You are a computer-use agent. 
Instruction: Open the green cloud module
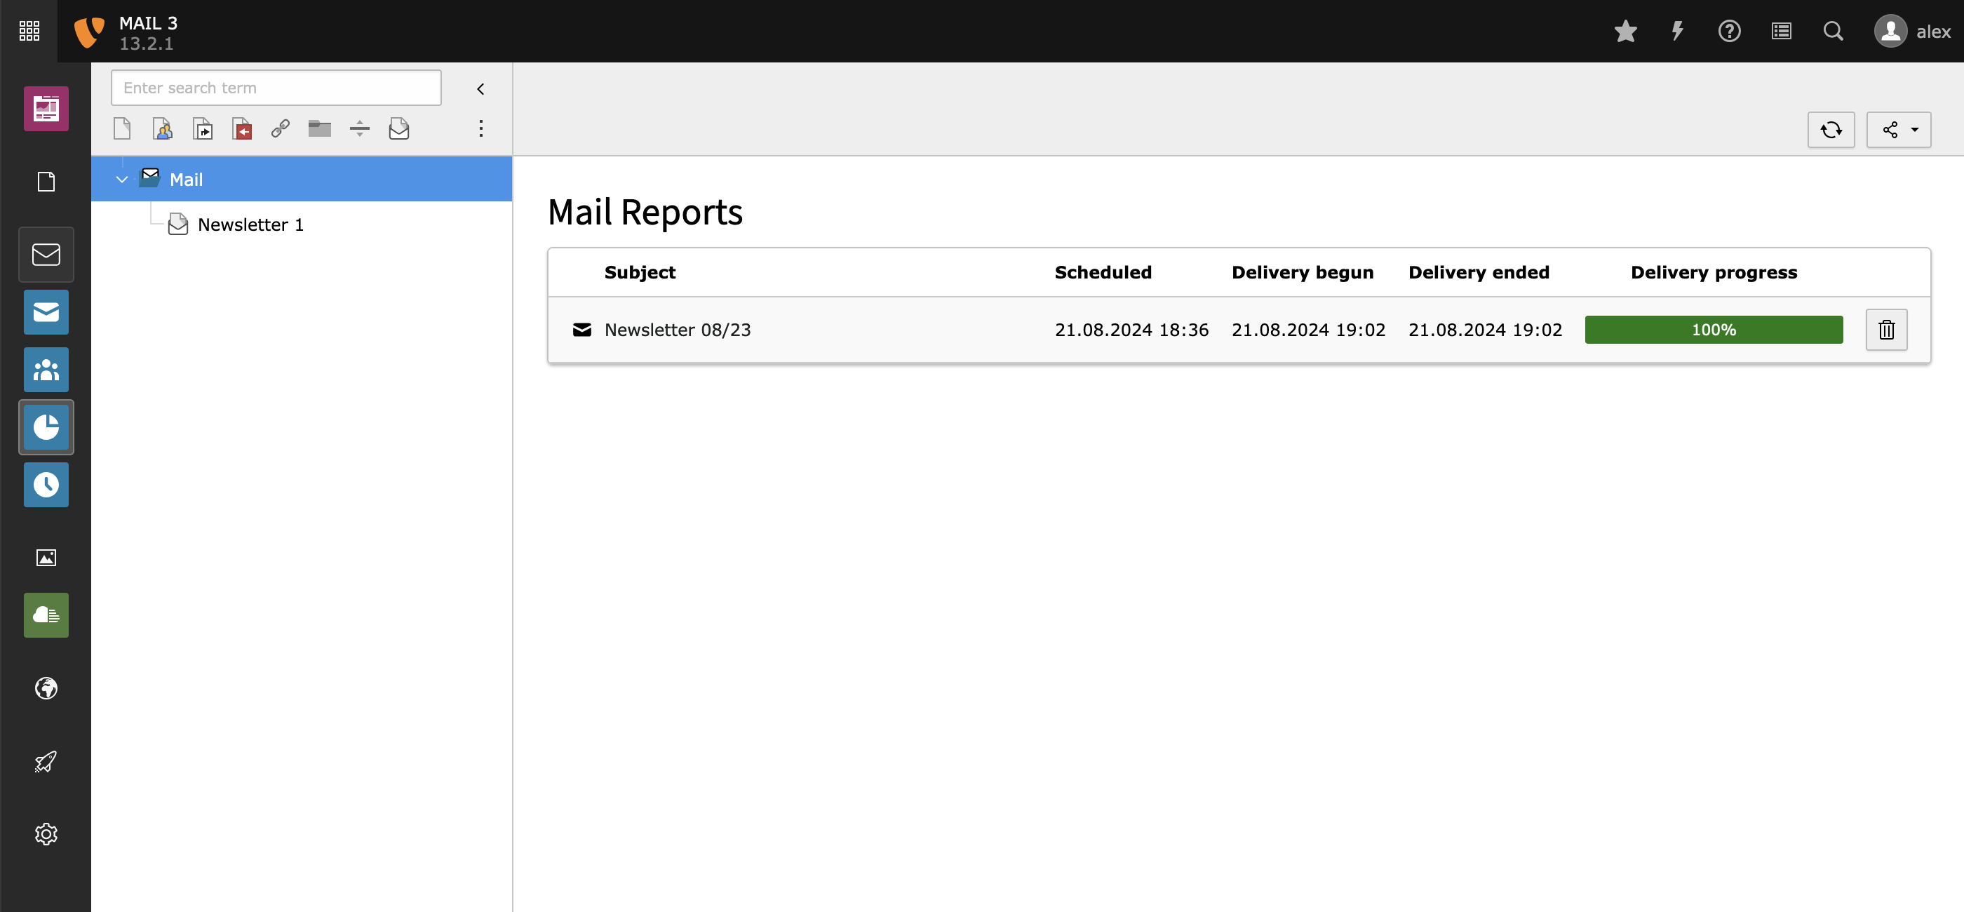click(46, 615)
